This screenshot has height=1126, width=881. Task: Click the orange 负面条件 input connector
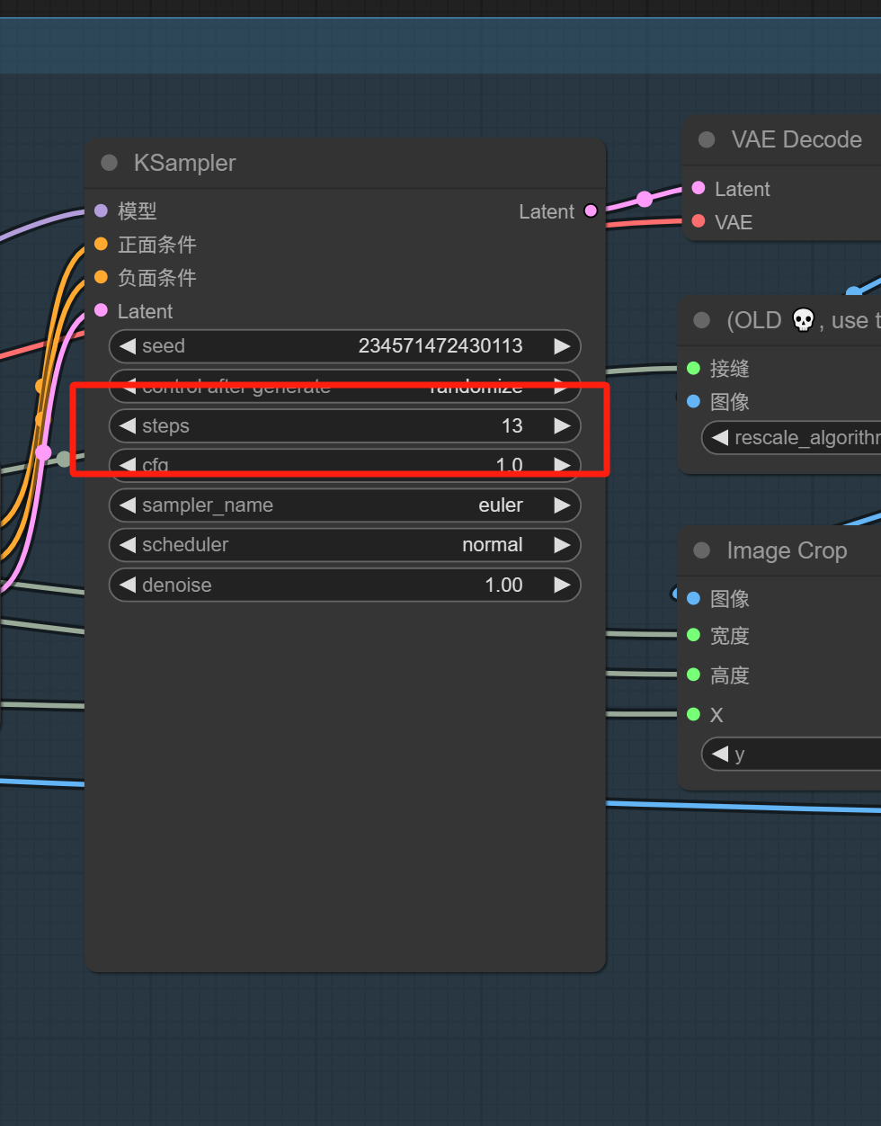pyautogui.click(x=102, y=277)
